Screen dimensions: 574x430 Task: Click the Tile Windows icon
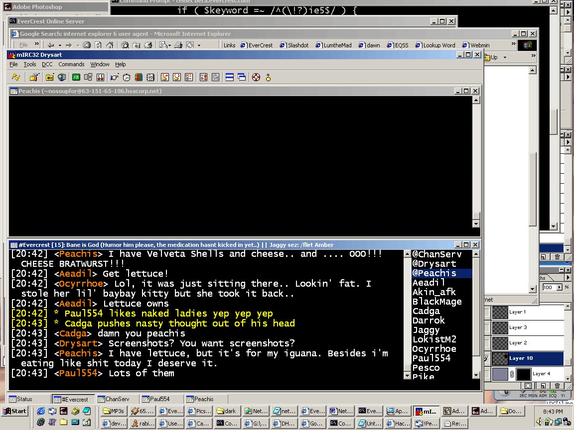[x=230, y=77]
